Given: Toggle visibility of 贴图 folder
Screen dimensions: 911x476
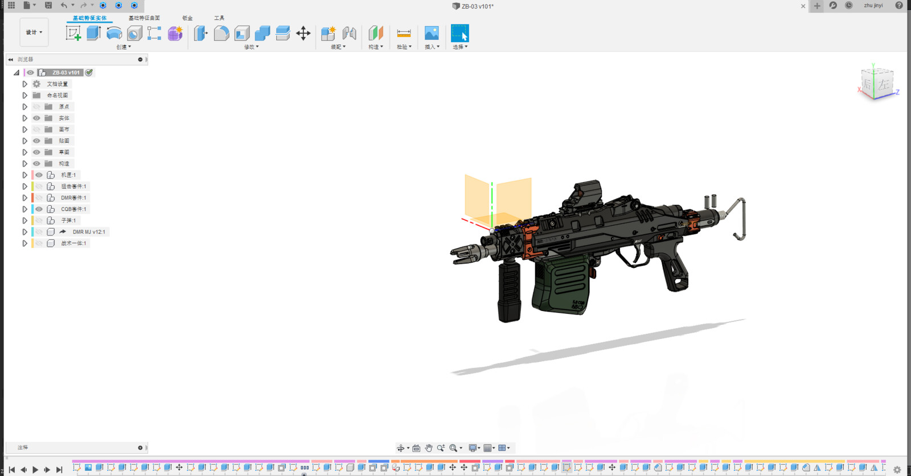Looking at the screenshot, I should tap(36, 141).
